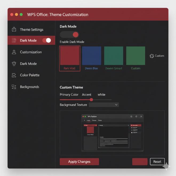Click the Customization person icon

pos(14,52)
